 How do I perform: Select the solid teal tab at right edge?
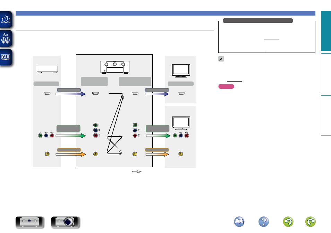pos(326,31)
